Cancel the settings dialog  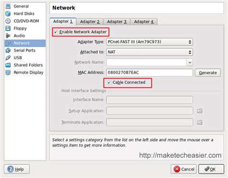[184, 169]
